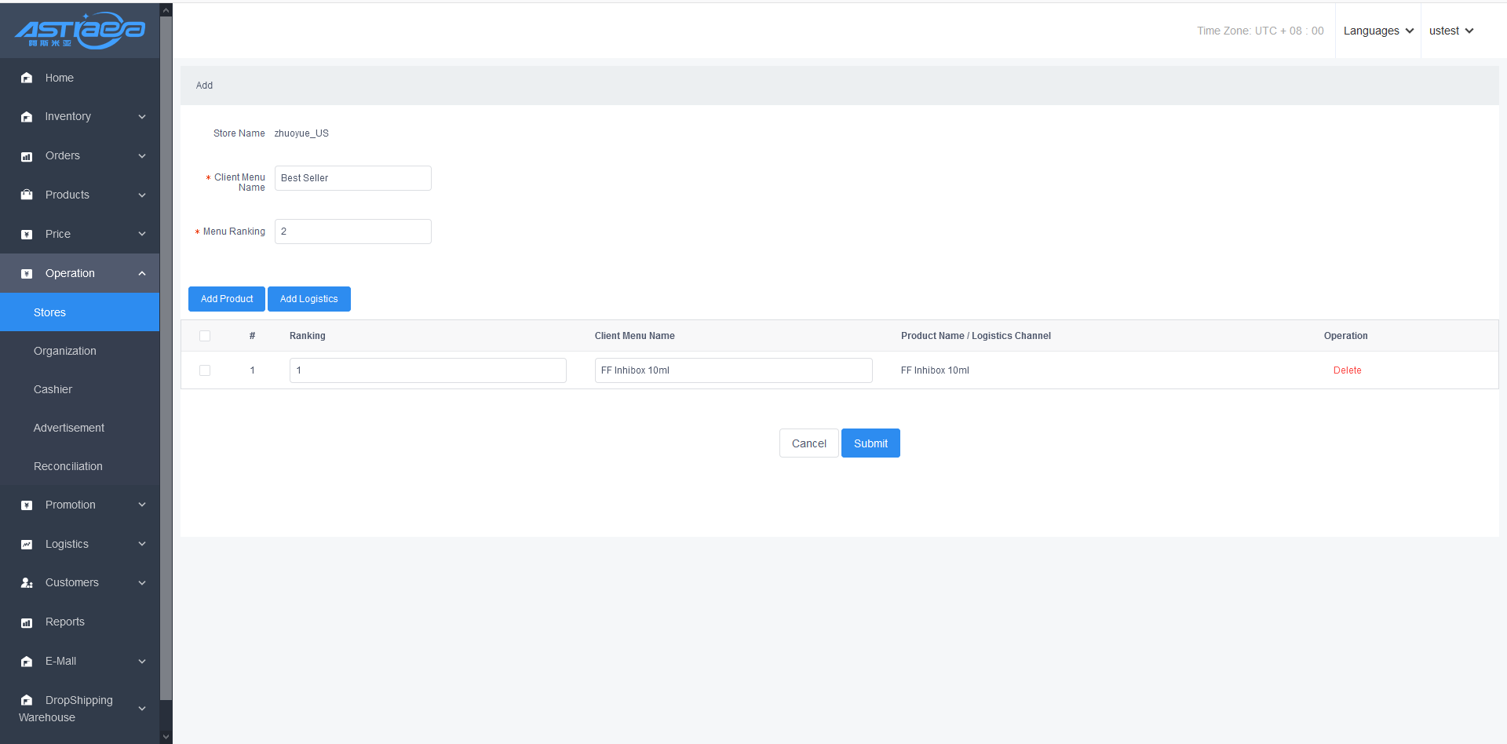Check the select-all checkbox in table header
Viewport: 1507px width, 744px height.
point(205,336)
